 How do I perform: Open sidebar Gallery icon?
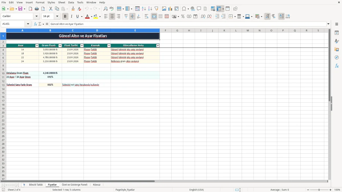337,49
